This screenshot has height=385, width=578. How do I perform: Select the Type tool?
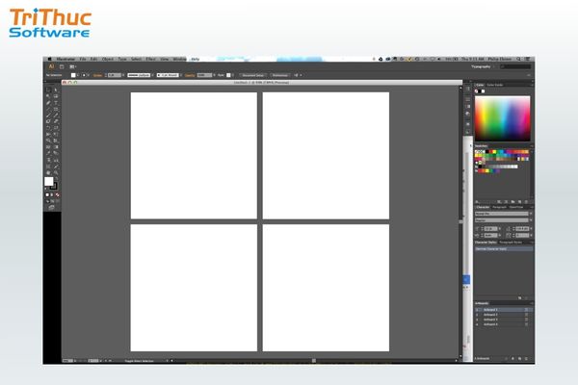pyautogui.click(x=56, y=103)
